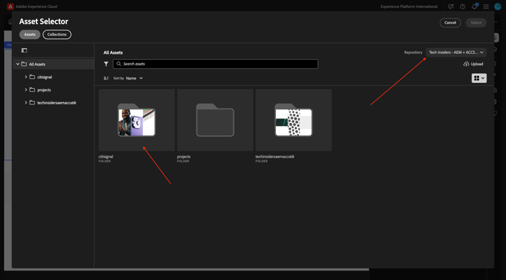
Task: Switch to the Collections tab
Action: tap(57, 34)
